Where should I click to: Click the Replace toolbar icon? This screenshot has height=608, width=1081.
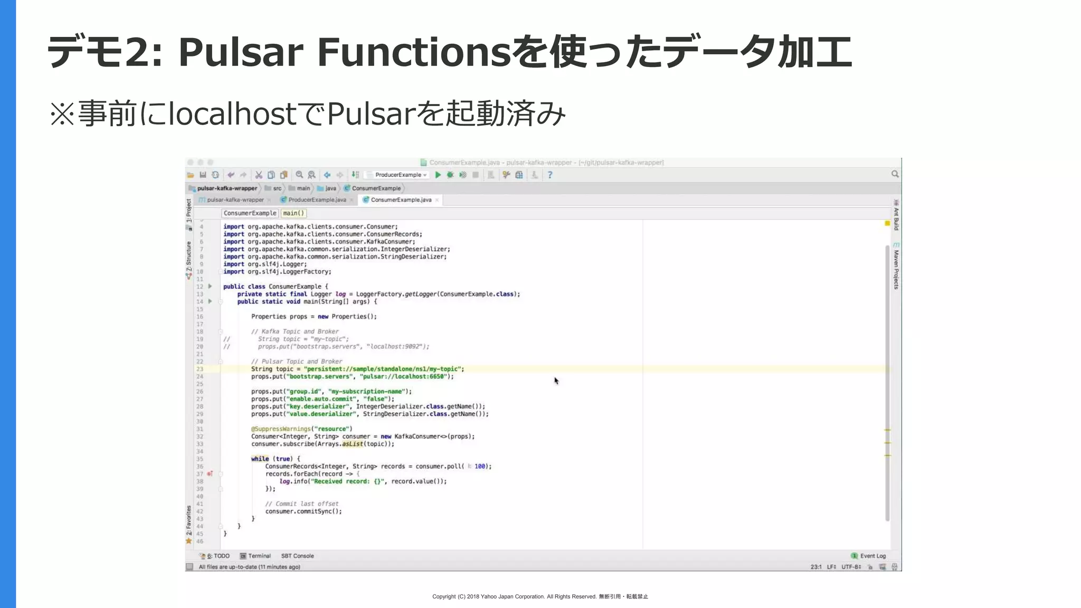(312, 175)
